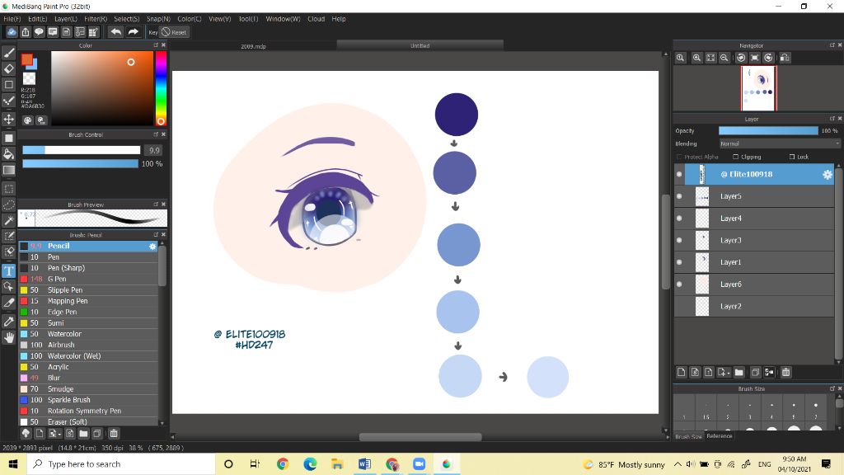Viewport: 844px width, 475px height.
Task: Switch to the Untitled document tab
Action: point(420,46)
